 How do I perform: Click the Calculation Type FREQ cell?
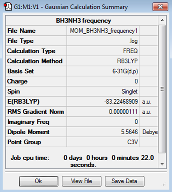pos(103,51)
